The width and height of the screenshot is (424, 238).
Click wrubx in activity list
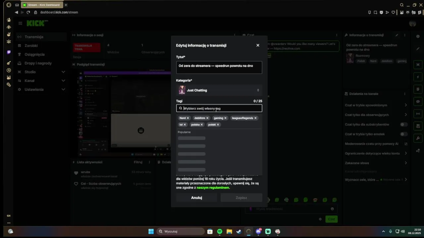(85, 172)
